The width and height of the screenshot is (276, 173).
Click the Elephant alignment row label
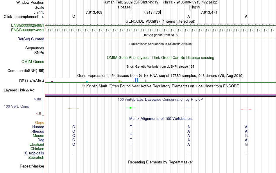tap(37, 144)
